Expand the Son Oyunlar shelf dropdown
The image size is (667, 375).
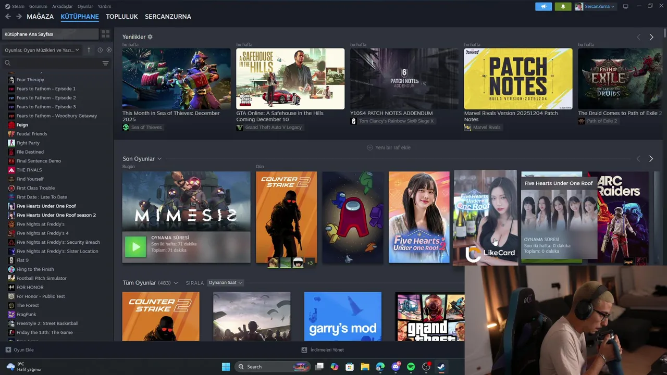click(159, 159)
